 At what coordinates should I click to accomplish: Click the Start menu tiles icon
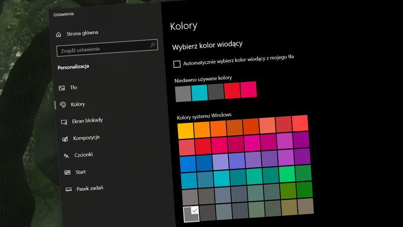point(67,172)
